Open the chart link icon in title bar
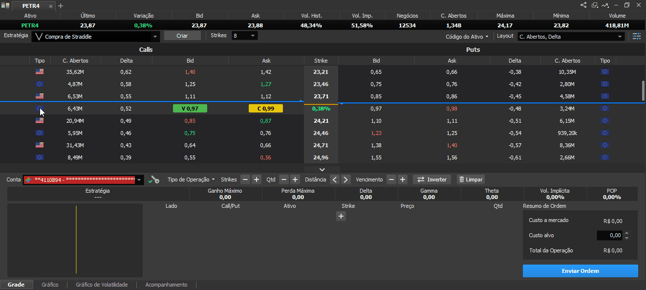Viewport: 646px width, 290px height. tap(606, 5)
